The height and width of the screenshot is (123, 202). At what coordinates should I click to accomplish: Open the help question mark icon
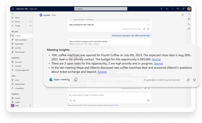pyautogui.click(x=172, y=9)
